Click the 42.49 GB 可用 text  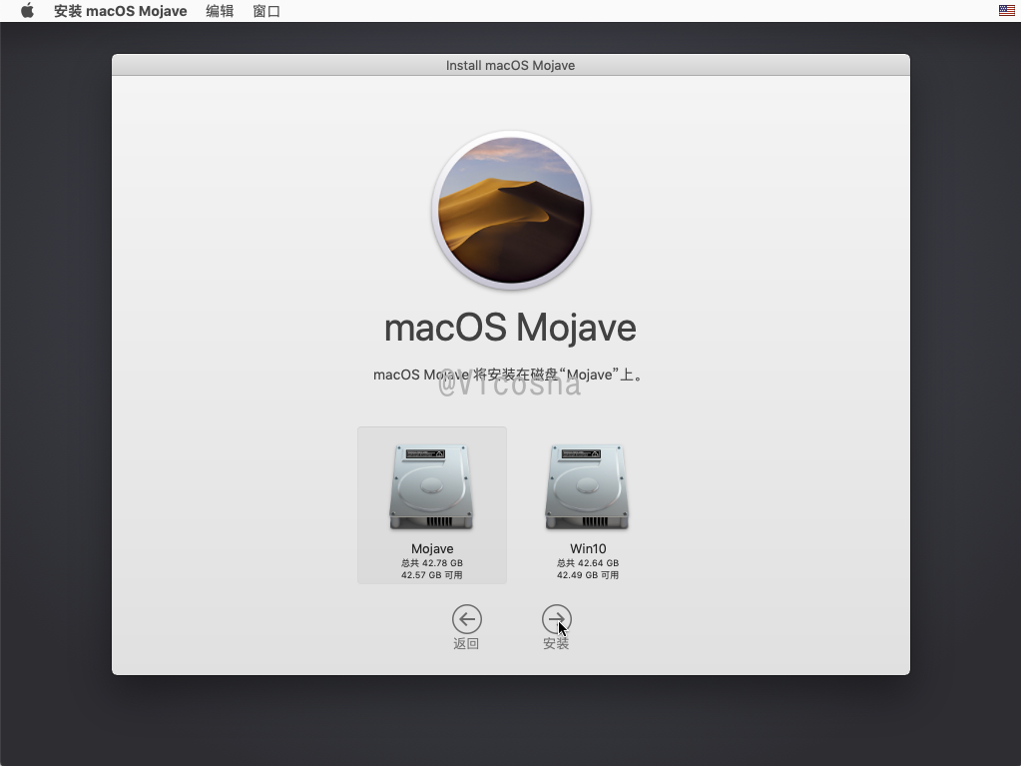point(587,575)
